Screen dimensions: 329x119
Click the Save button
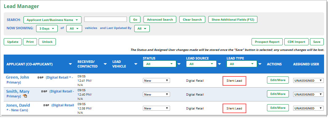point(317,42)
